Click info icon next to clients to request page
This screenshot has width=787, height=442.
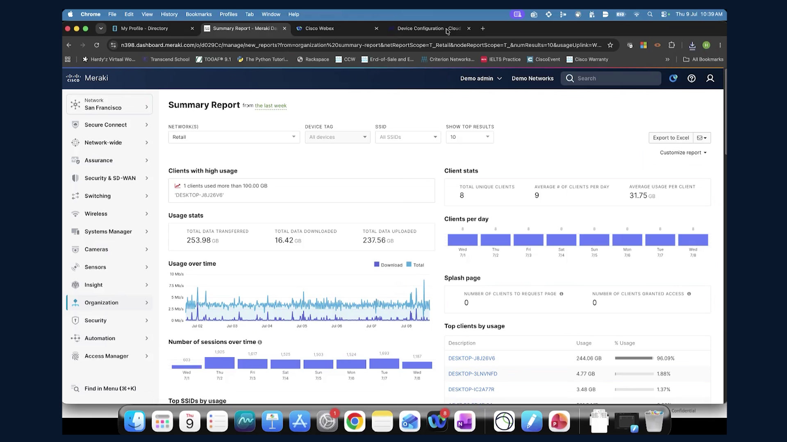[562, 294]
